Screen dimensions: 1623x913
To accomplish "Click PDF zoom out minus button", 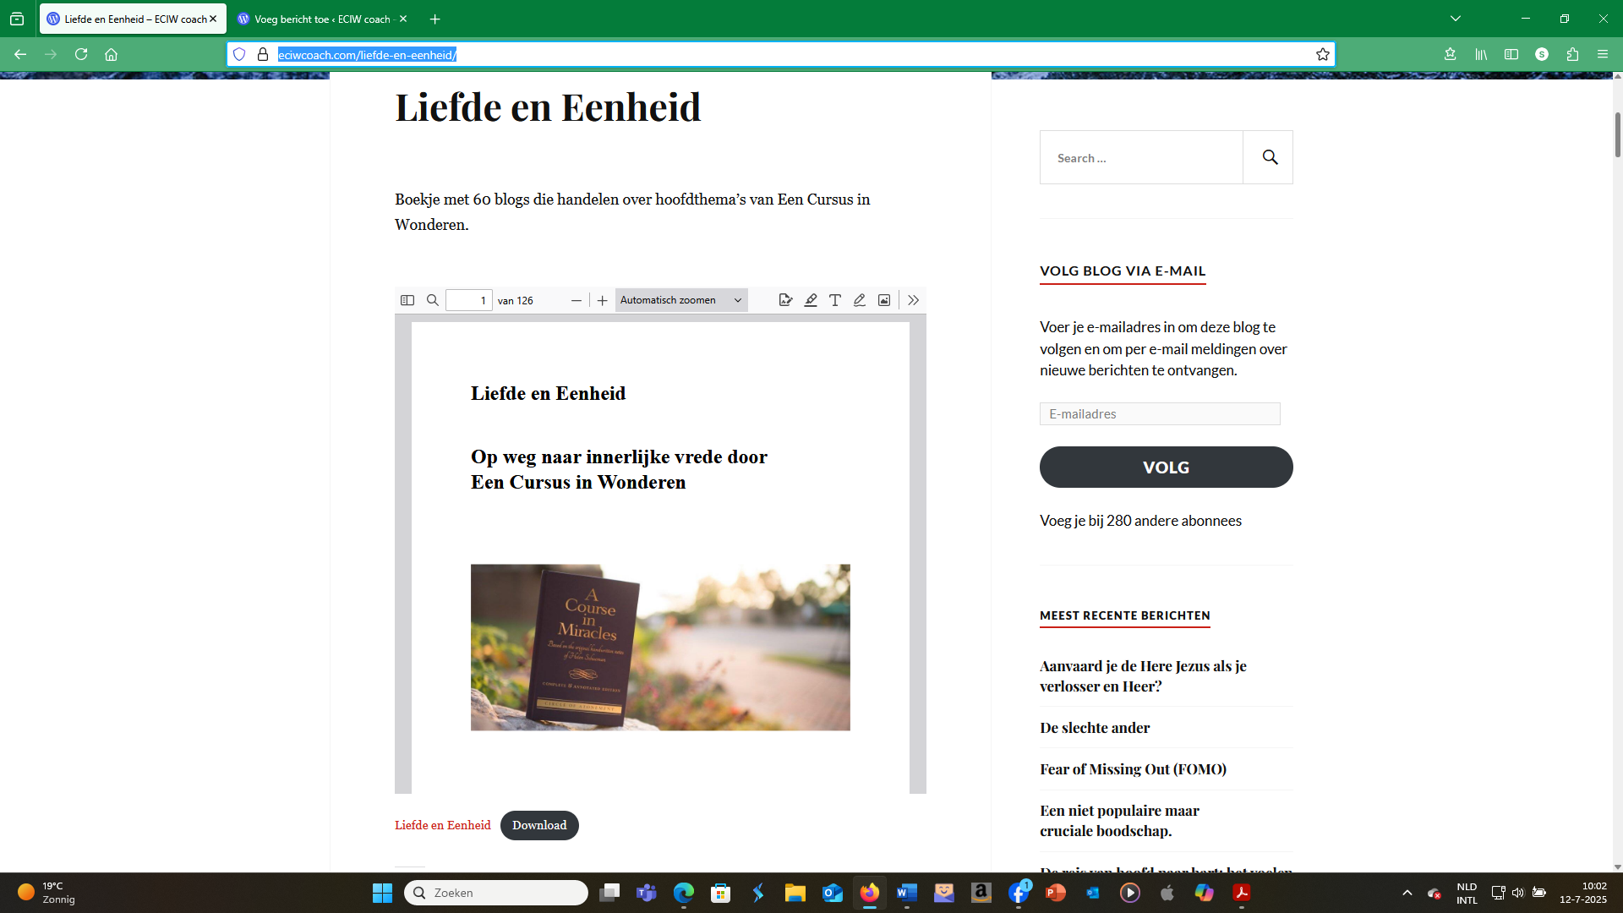I will 577,300.
